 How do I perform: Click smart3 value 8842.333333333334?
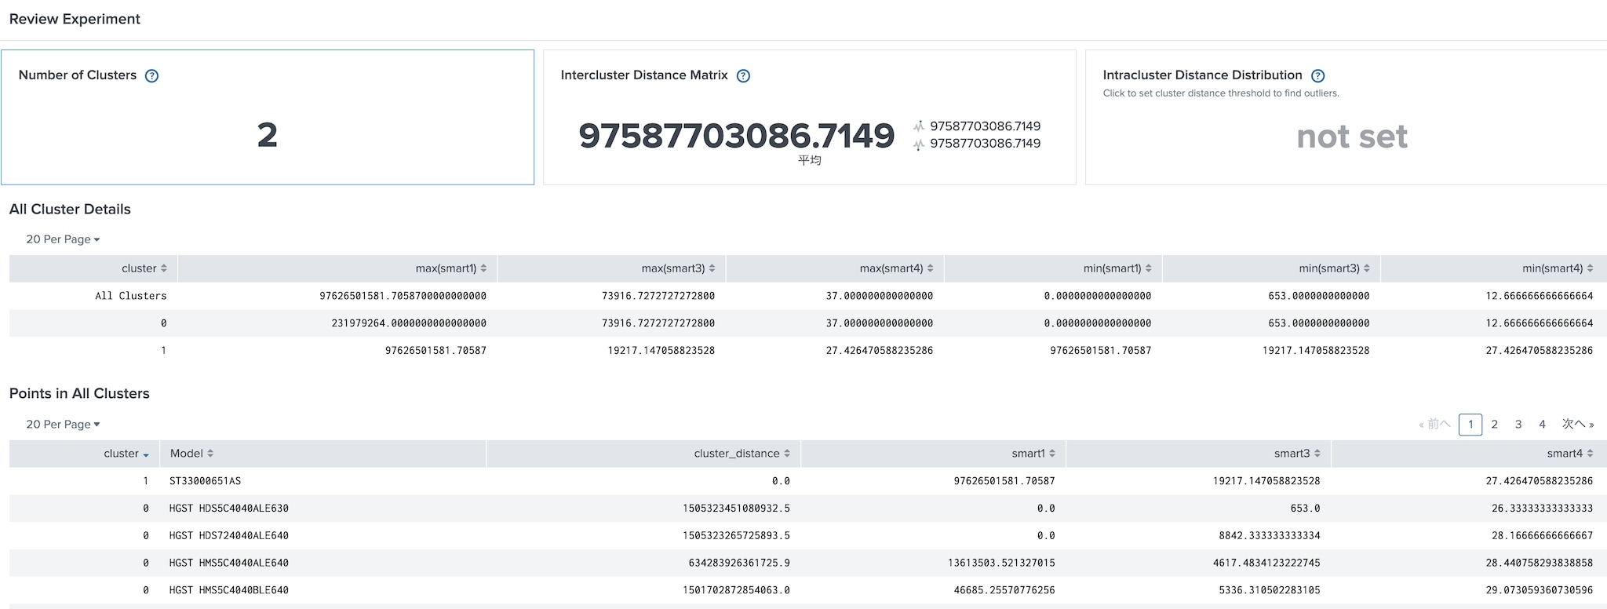[1270, 536]
